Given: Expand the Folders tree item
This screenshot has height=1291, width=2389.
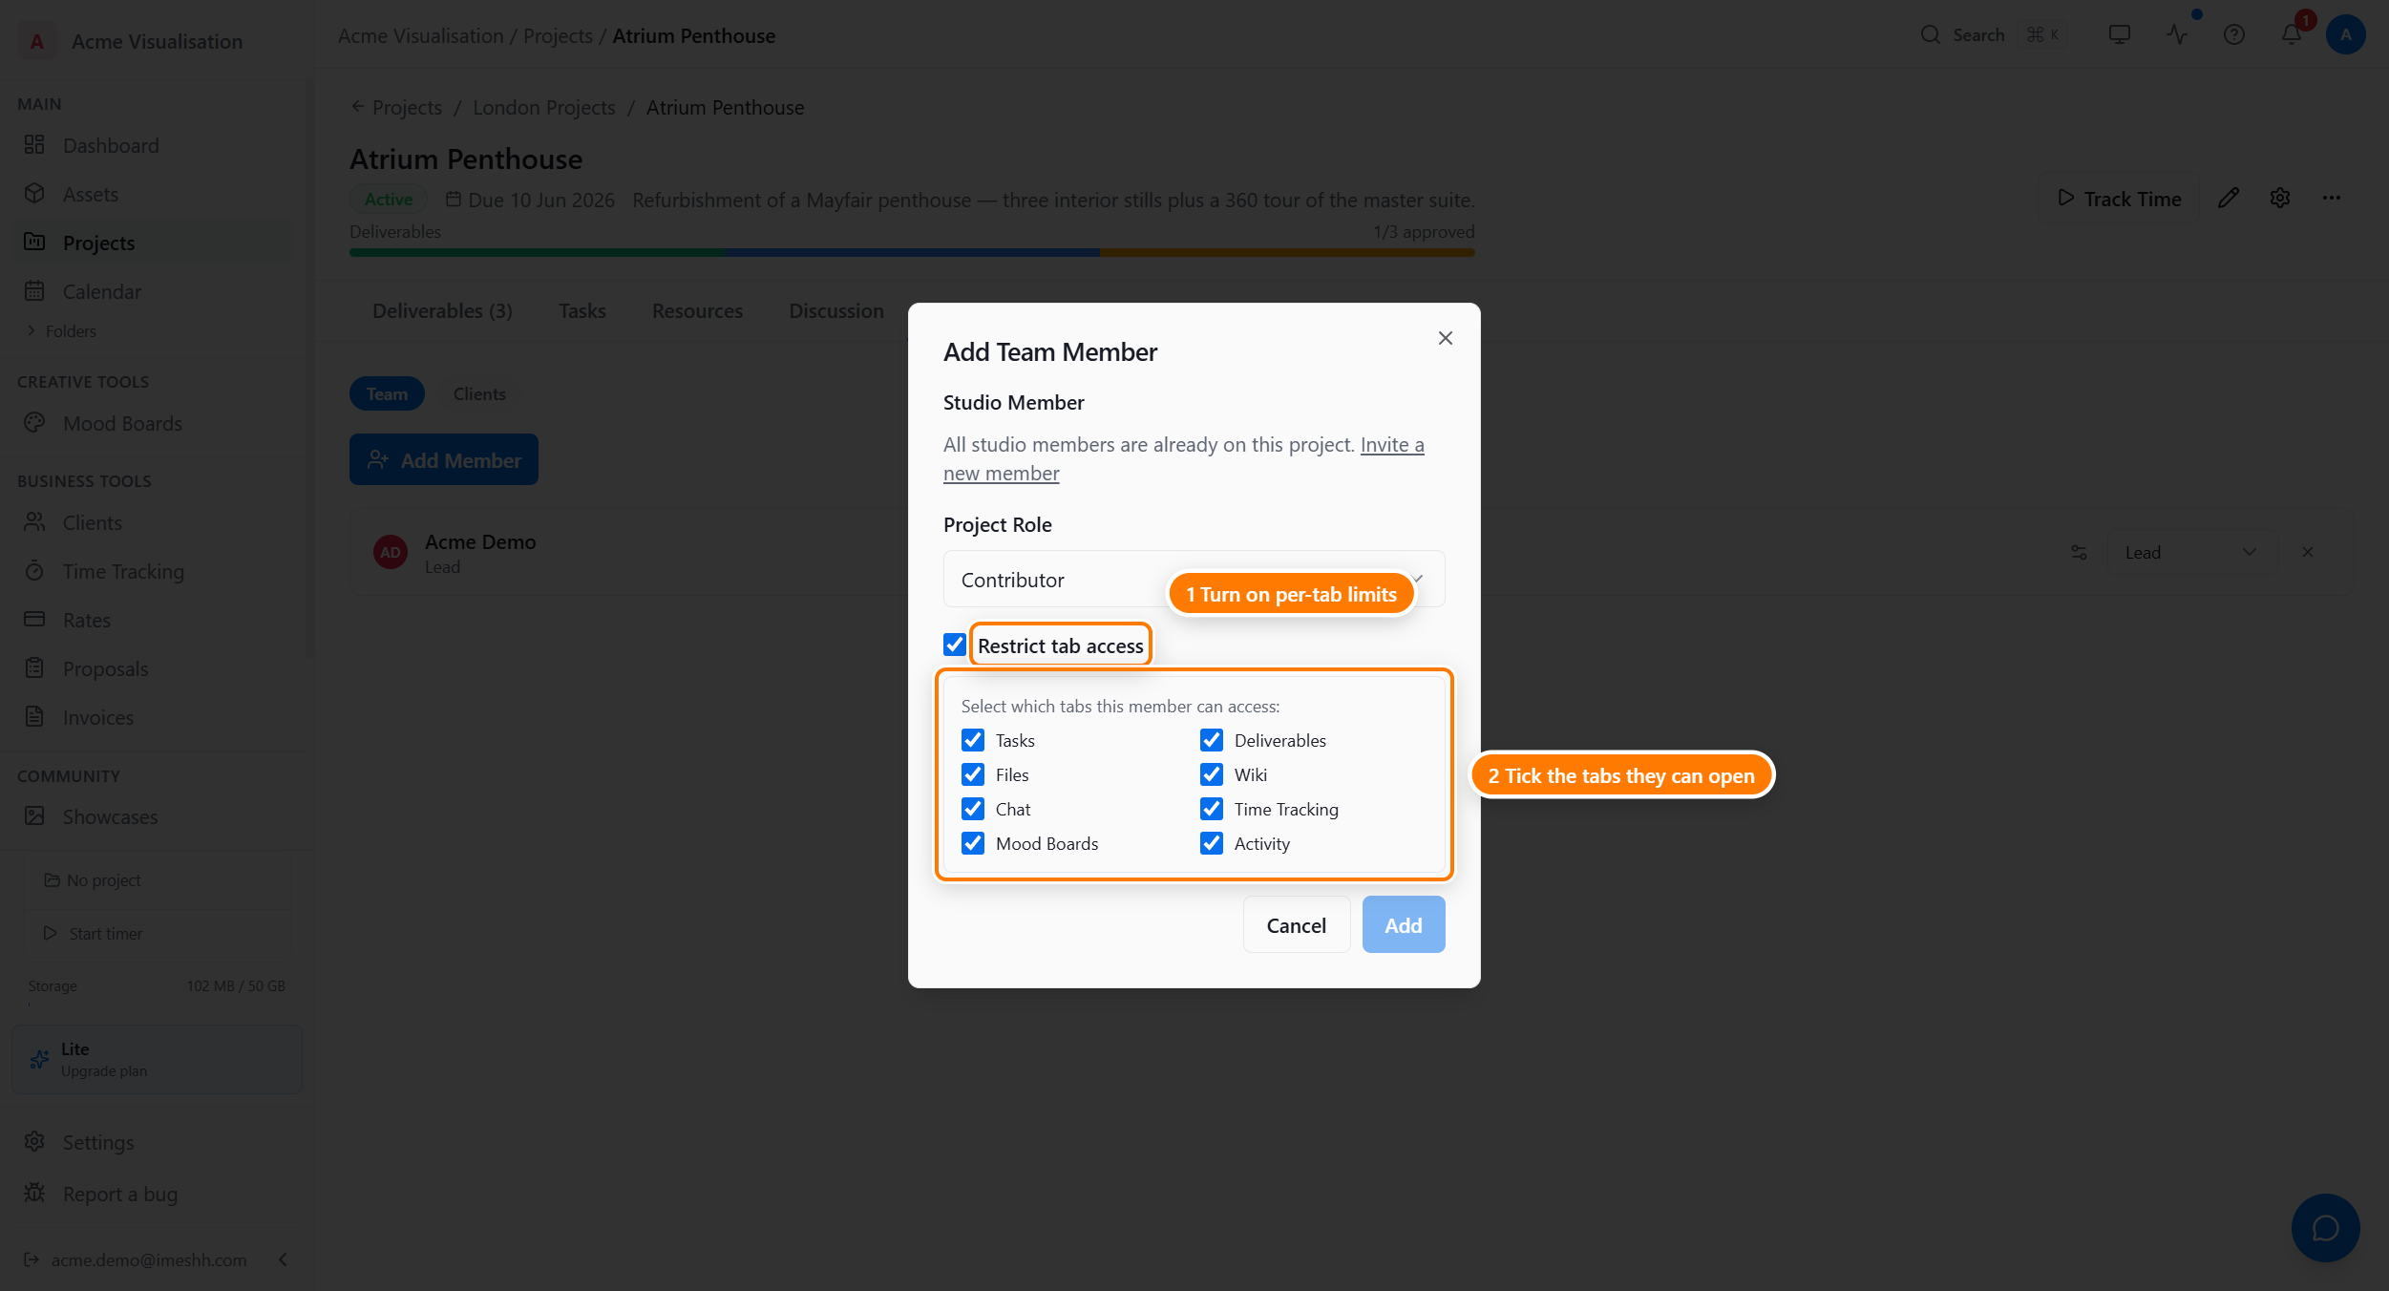Looking at the screenshot, I should coord(63,330).
